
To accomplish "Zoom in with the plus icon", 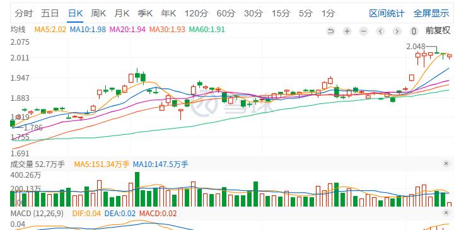I will 347,32.
